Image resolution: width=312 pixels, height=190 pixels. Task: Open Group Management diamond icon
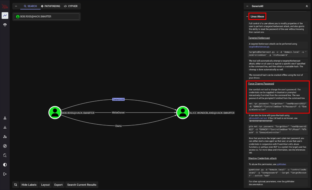pyautogui.click(x=5, y=25)
